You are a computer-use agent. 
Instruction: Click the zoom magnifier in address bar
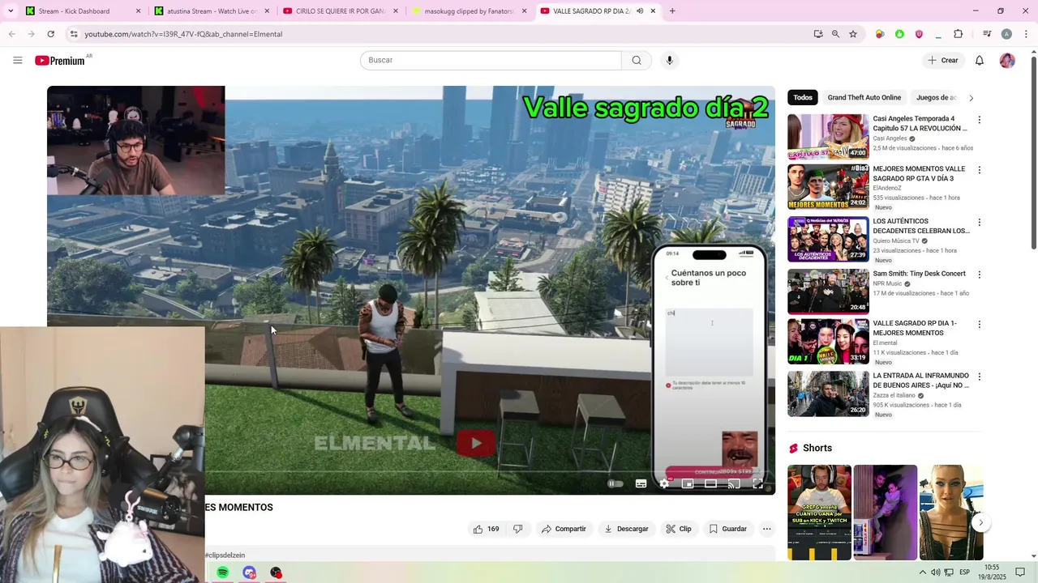(x=835, y=34)
